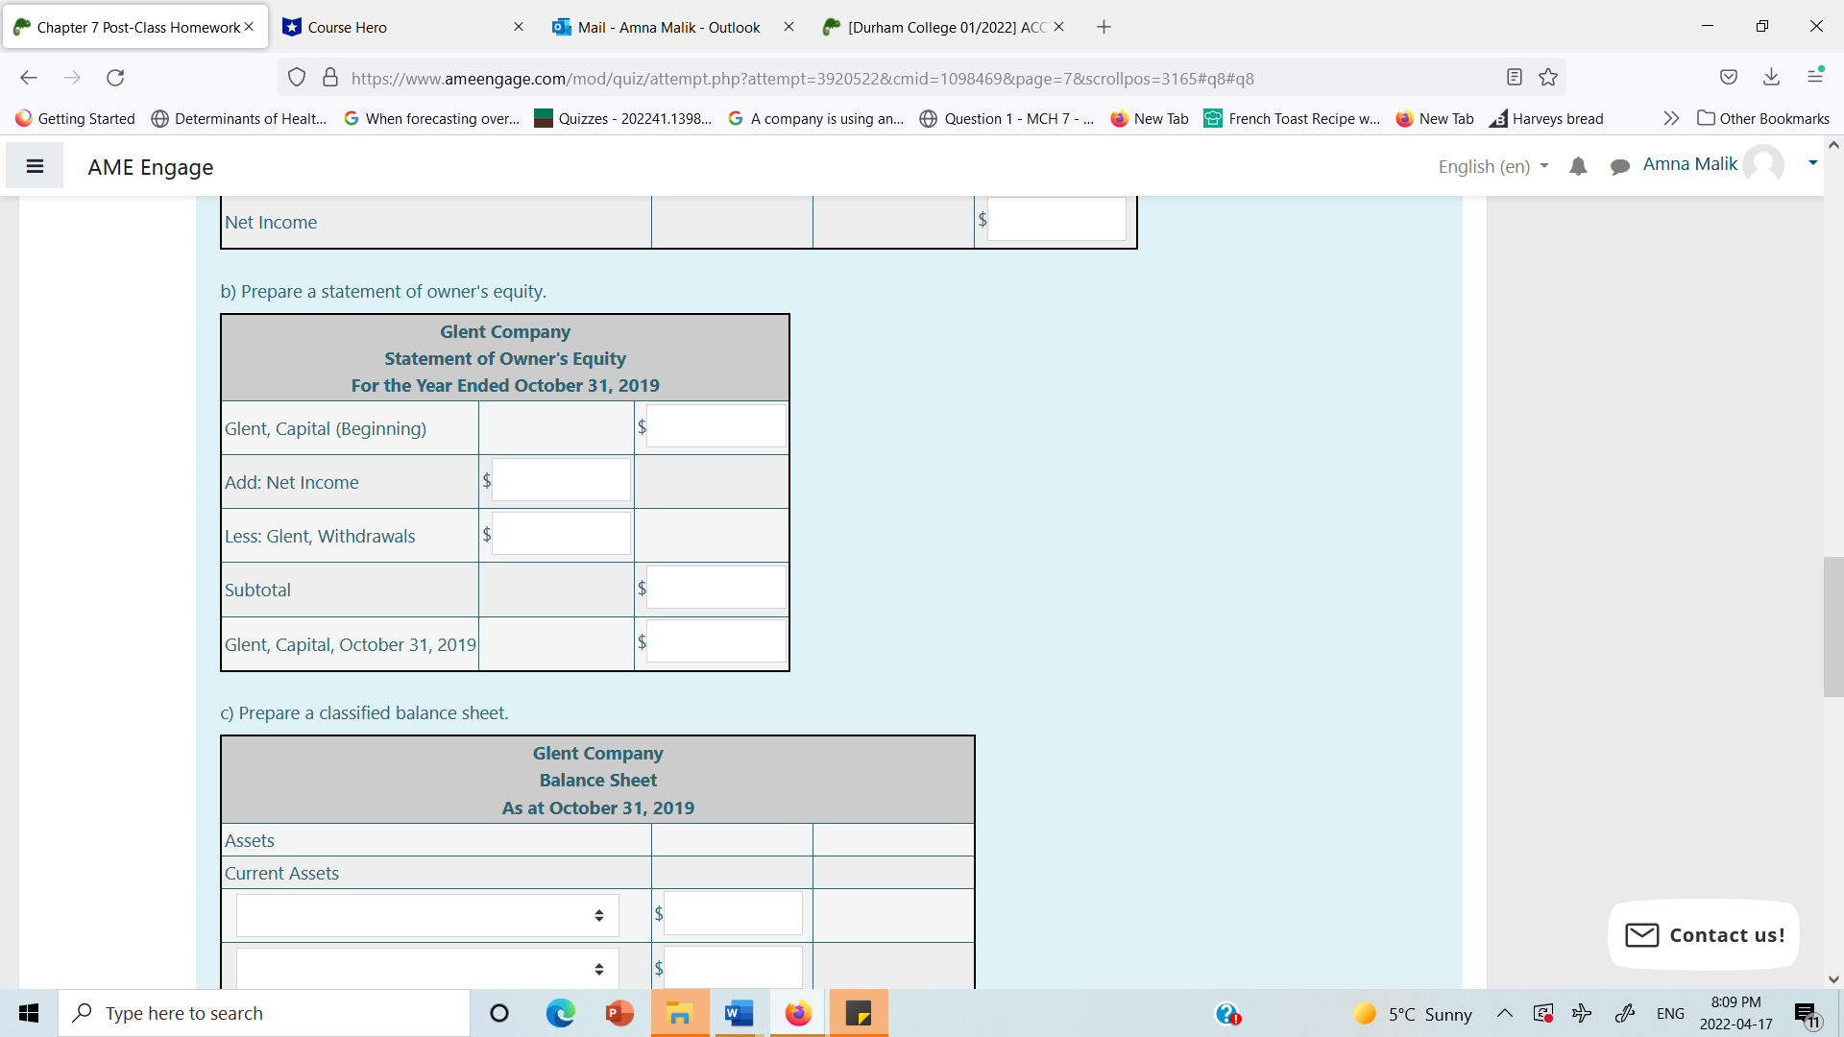Open the hamburger side menu
The width and height of the screenshot is (1844, 1037).
(35, 166)
